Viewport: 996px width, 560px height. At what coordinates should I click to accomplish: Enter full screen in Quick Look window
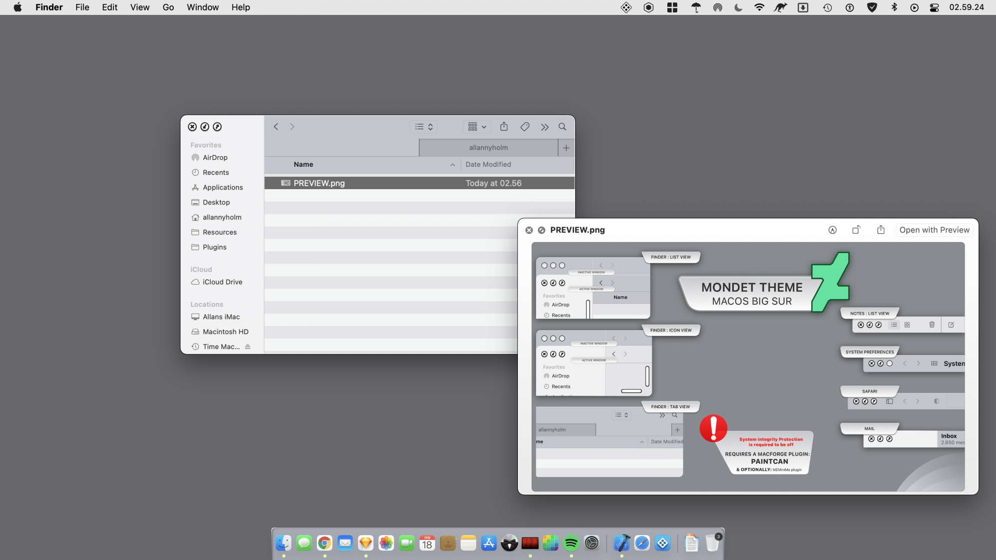coord(541,230)
